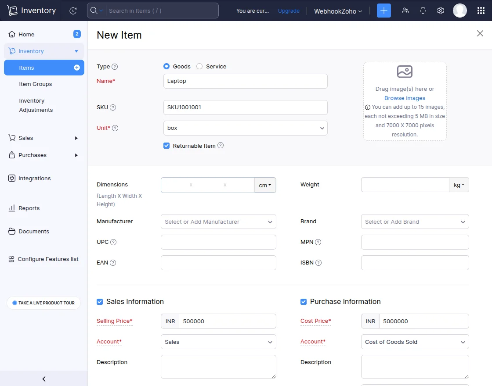492x386 pixels.
Task: Open the quick-create plus icon
Action: click(383, 11)
